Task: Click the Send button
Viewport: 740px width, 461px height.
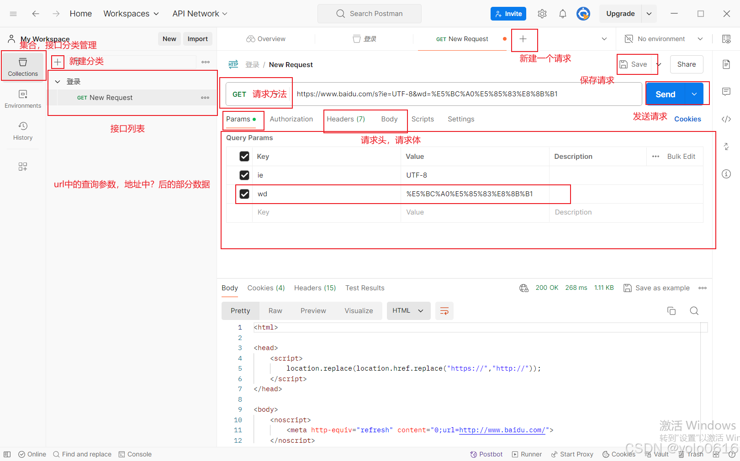Action: click(666, 94)
